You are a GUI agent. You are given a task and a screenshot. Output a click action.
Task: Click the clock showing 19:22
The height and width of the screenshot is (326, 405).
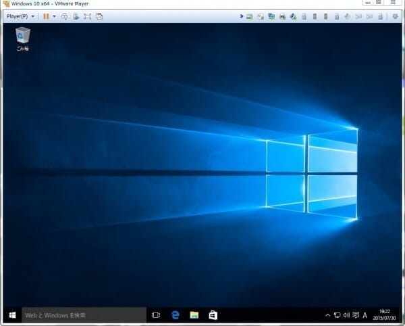tap(385, 315)
